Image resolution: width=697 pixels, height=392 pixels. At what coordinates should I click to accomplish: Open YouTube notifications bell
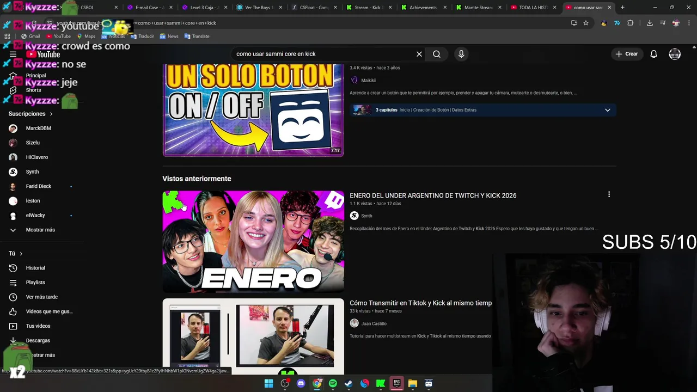click(x=653, y=54)
